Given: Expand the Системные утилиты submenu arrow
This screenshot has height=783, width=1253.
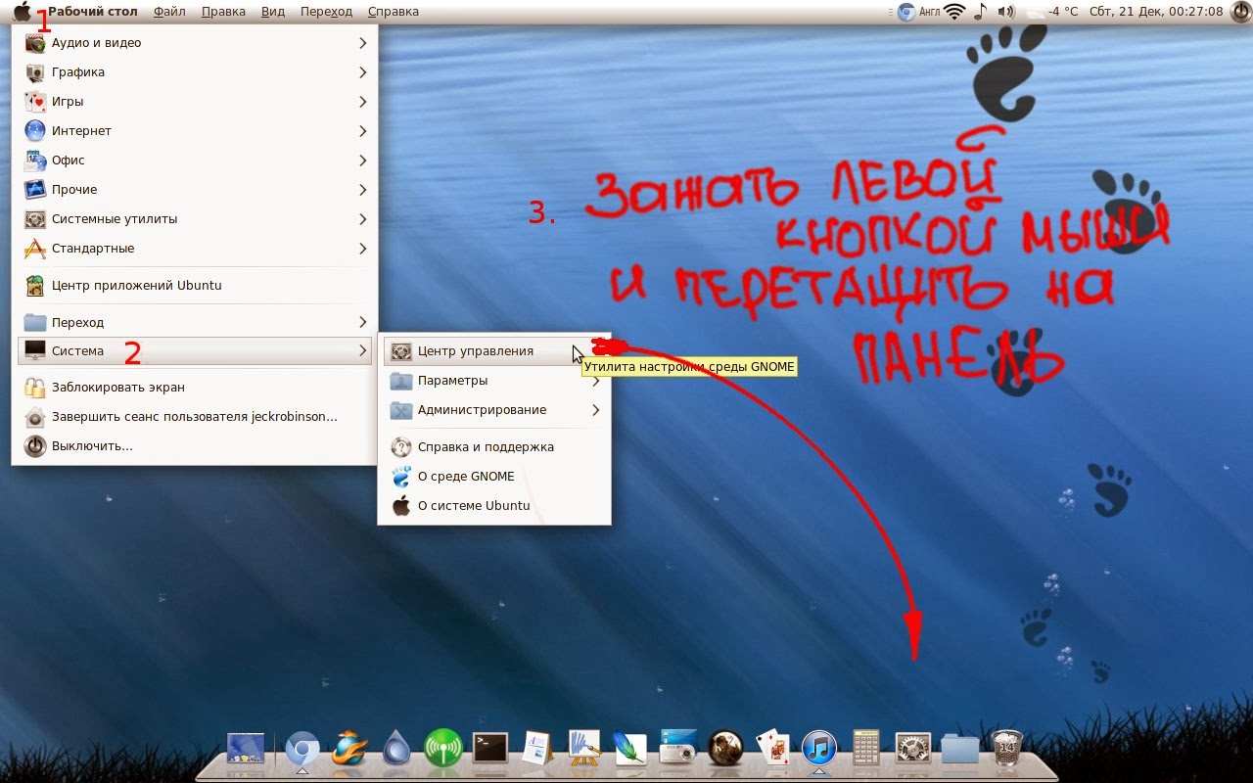Looking at the screenshot, I should 362,219.
